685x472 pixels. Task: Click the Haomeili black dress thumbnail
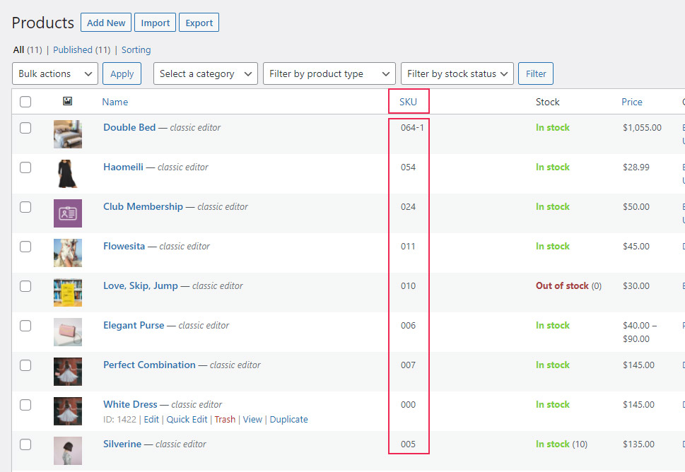coord(68,174)
